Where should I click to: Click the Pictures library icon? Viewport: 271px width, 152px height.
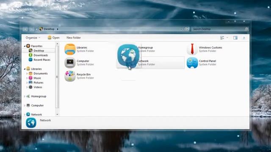tap(30, 83)
